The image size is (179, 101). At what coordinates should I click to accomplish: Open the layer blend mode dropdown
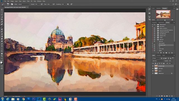(158, 61)
